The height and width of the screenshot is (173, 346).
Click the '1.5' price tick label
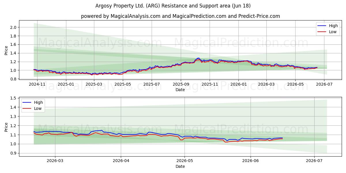(x=14, y=98)
